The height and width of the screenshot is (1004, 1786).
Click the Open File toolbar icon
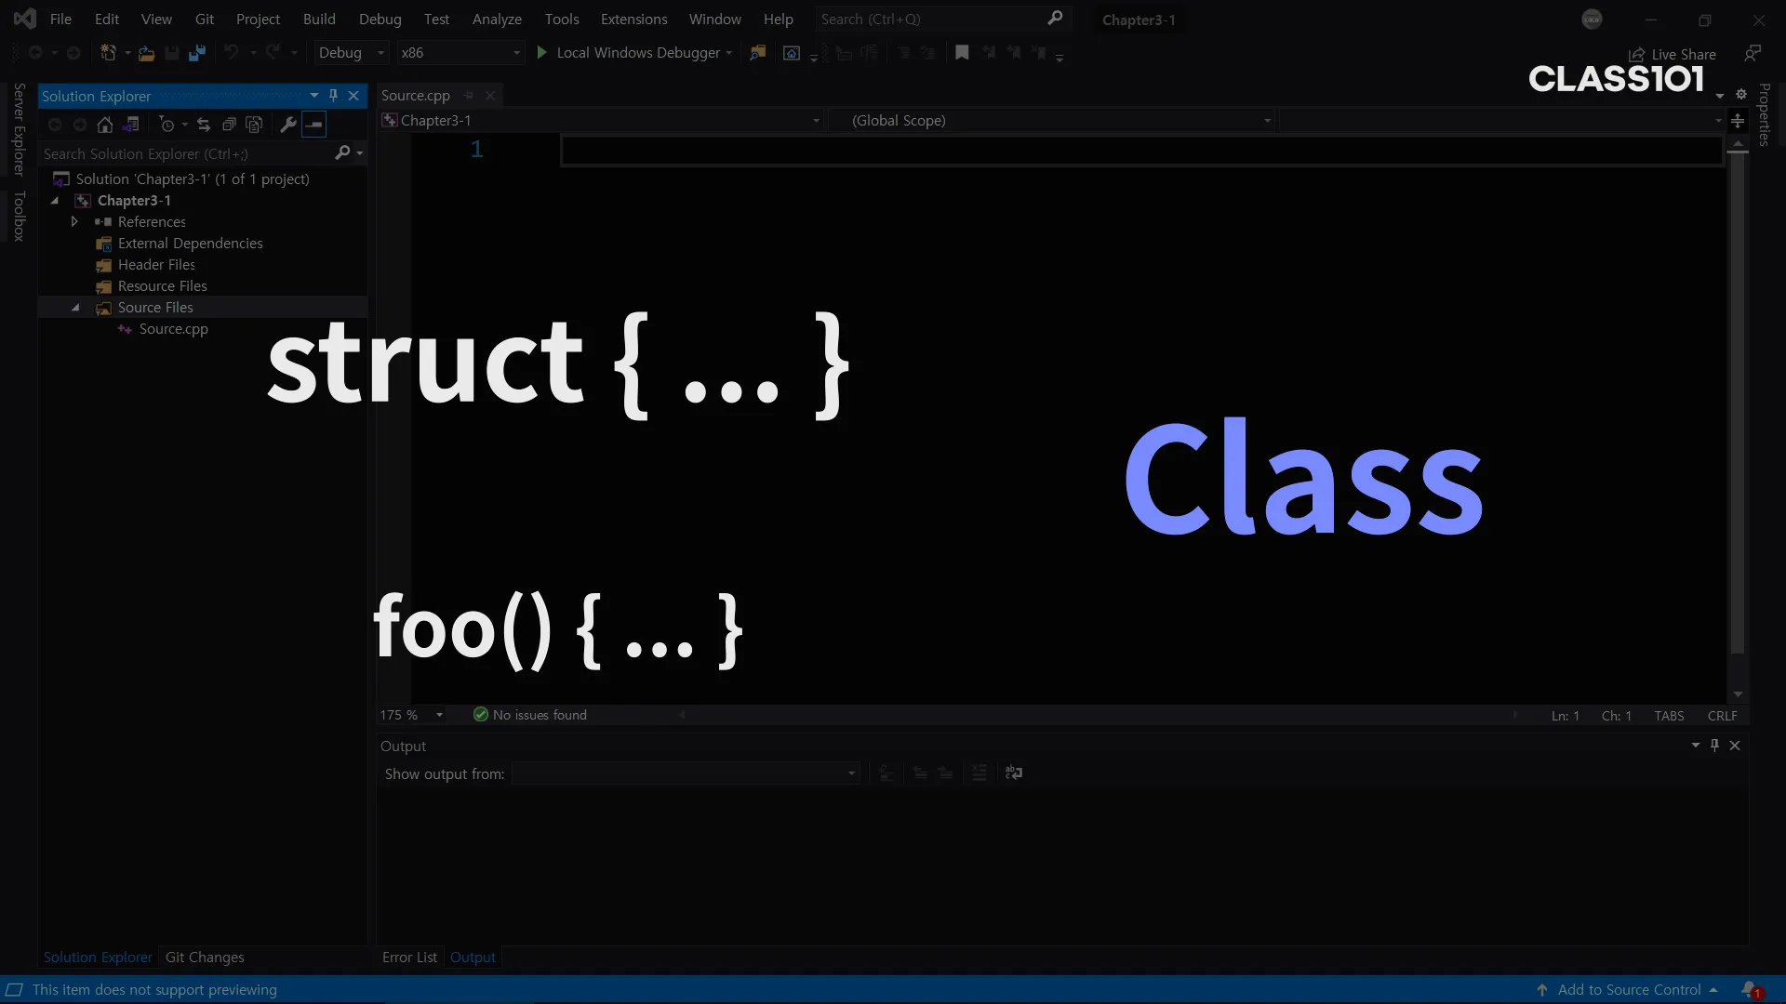point(146,53)
